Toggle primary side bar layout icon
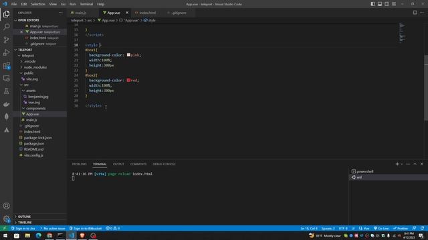The image size is (428, 240). pyautogui.click(x=373, y=4)
